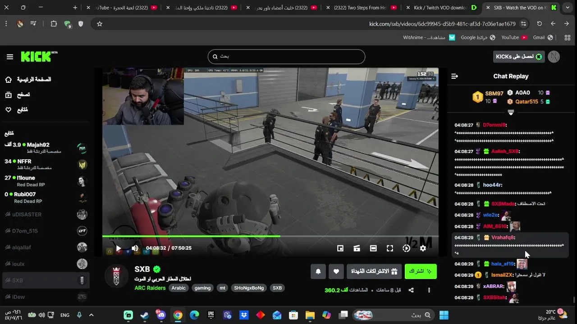Open Epic Games Launcher from taskbar

point(211,315)
